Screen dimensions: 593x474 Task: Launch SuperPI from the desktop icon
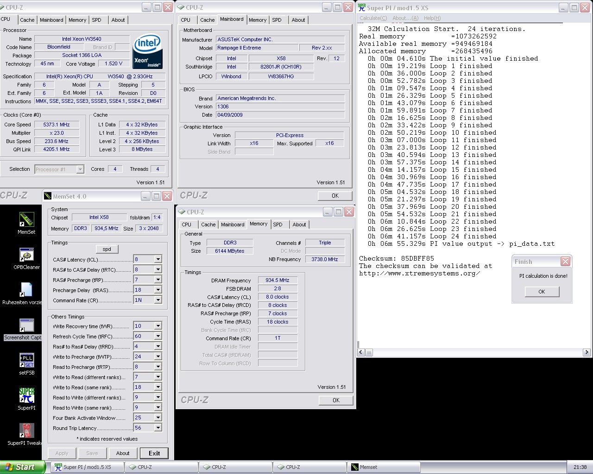click(x=26, y=399)
